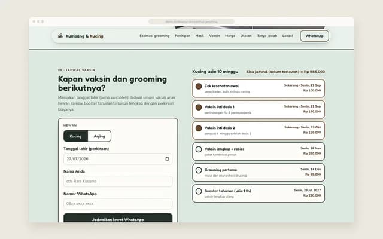383x239 pixels.
Task: Select Anjing in the Hewan toggle
Action: pyautogui.click(x=99, y=136)
